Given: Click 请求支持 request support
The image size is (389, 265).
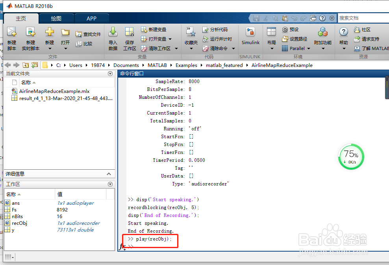Looking at the screenshot, I should pyautogui.click(x=367, y=39).
